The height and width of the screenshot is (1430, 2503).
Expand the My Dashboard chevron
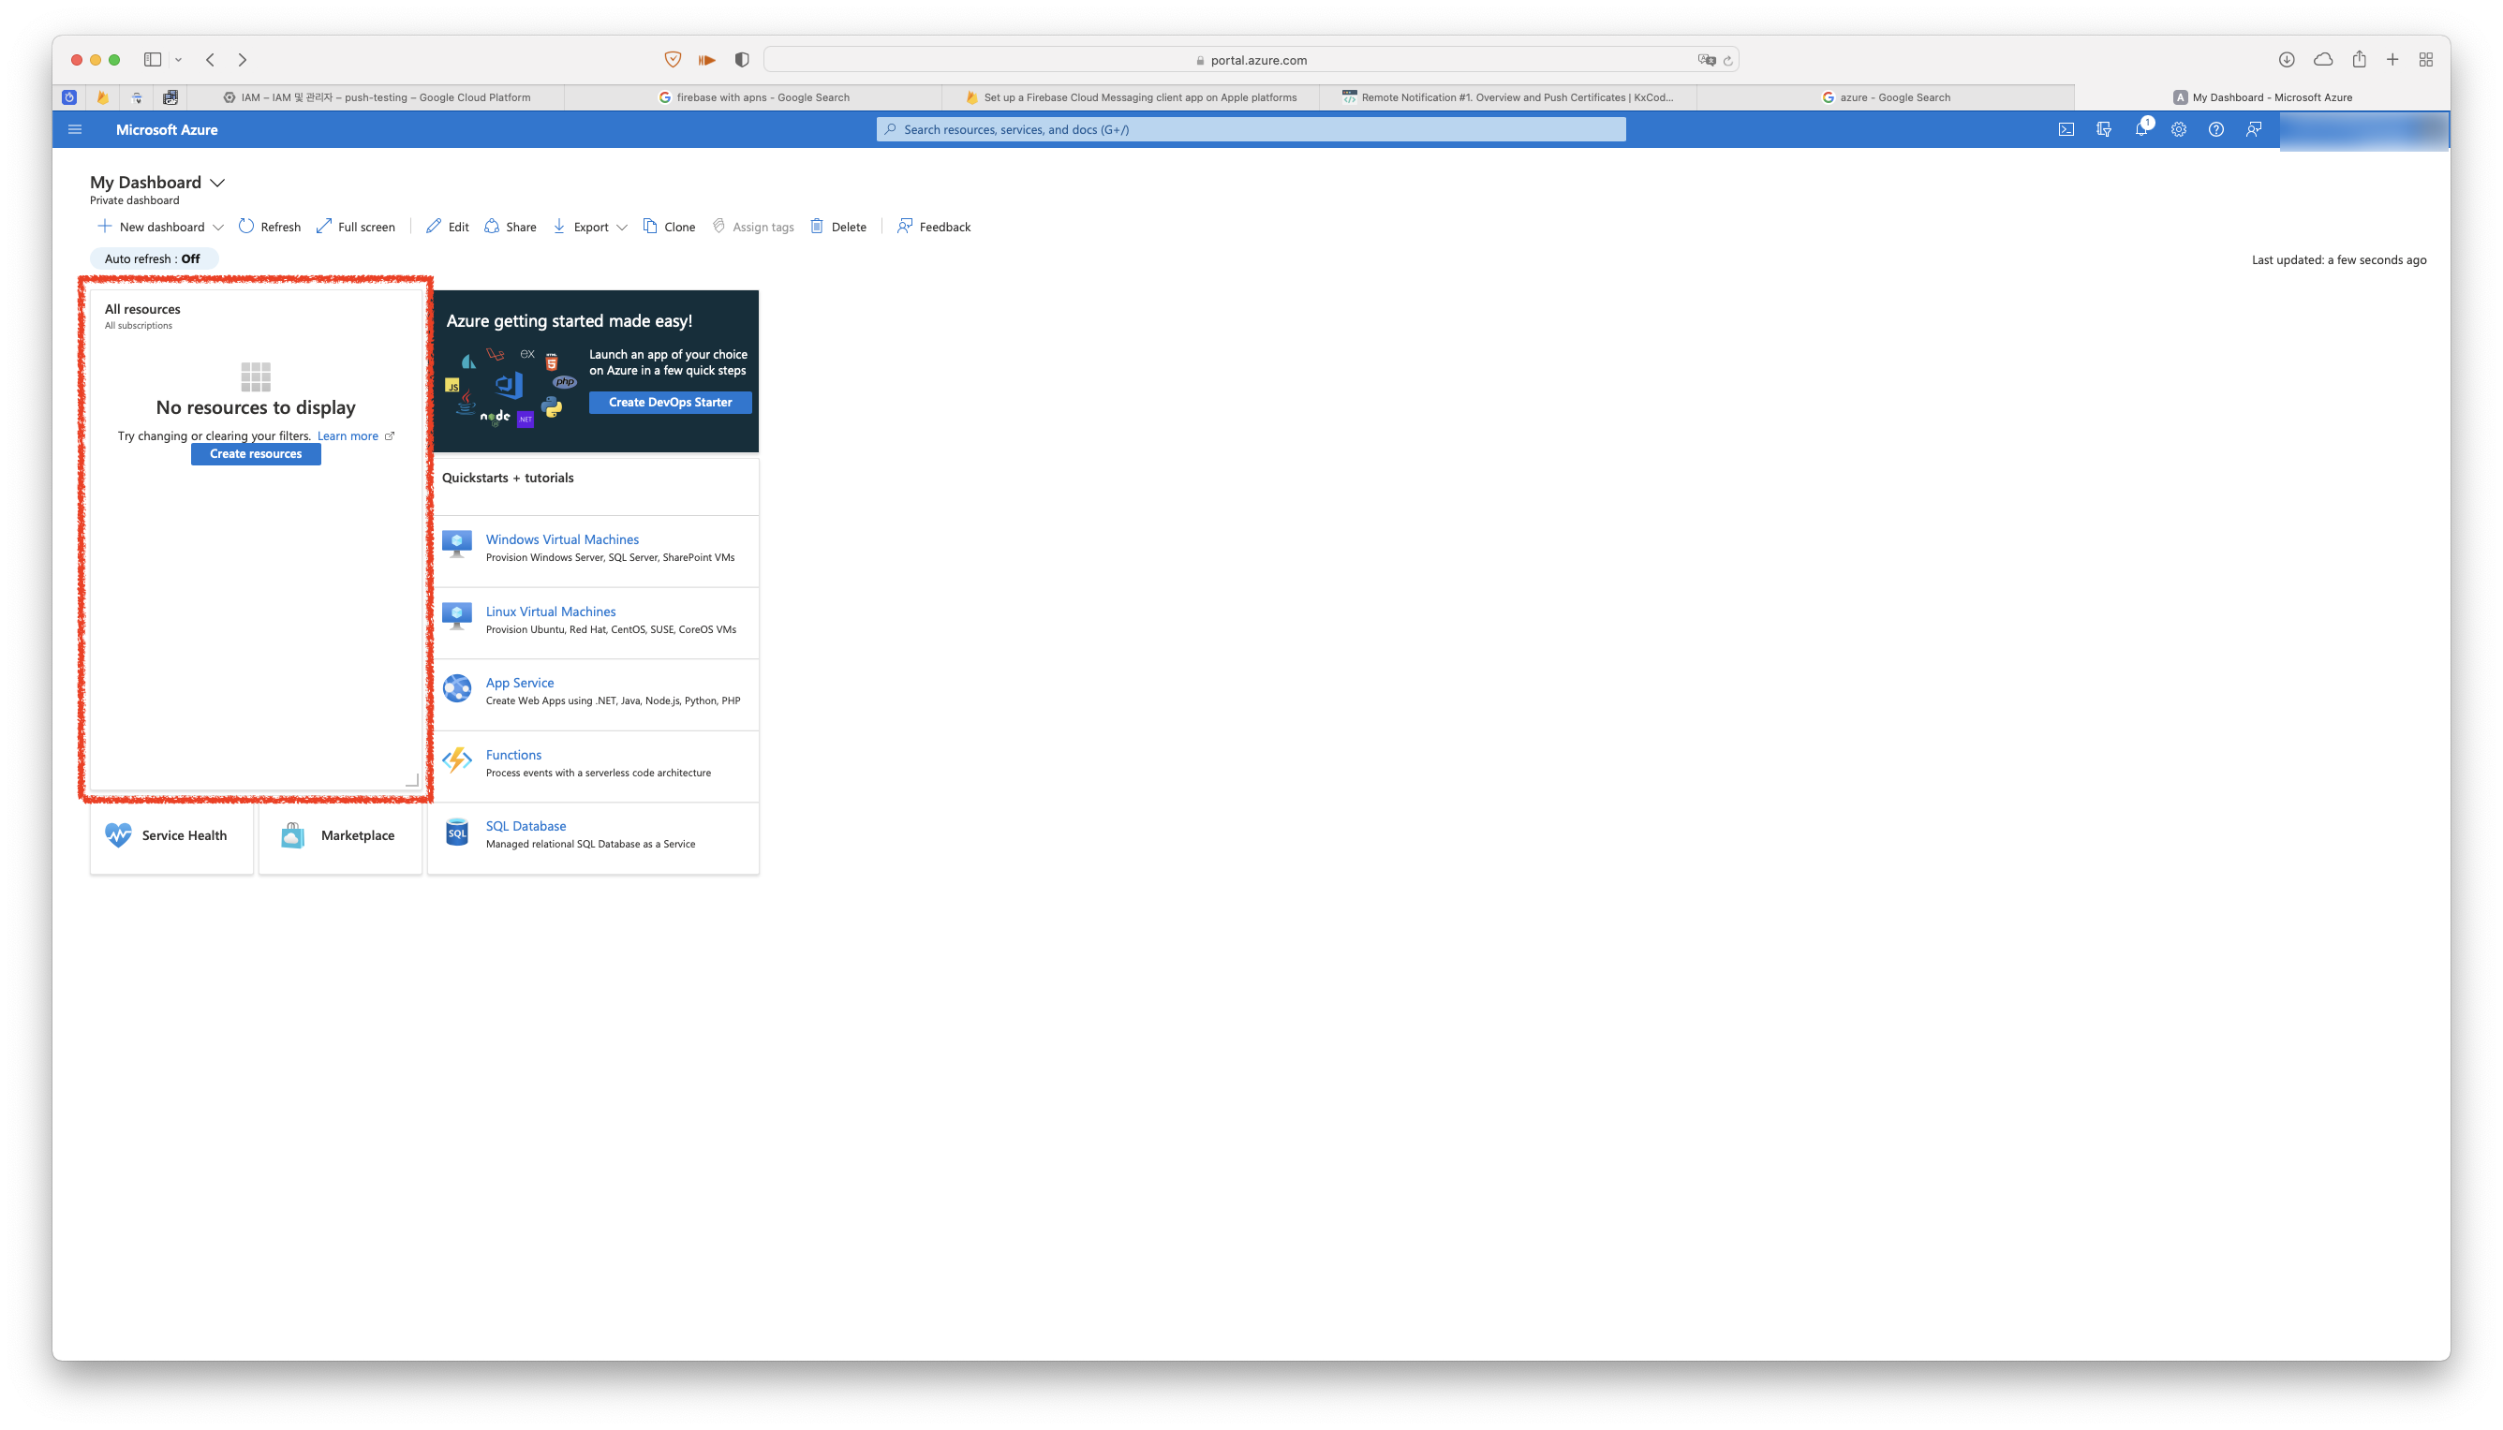click(x=218, y=183)
